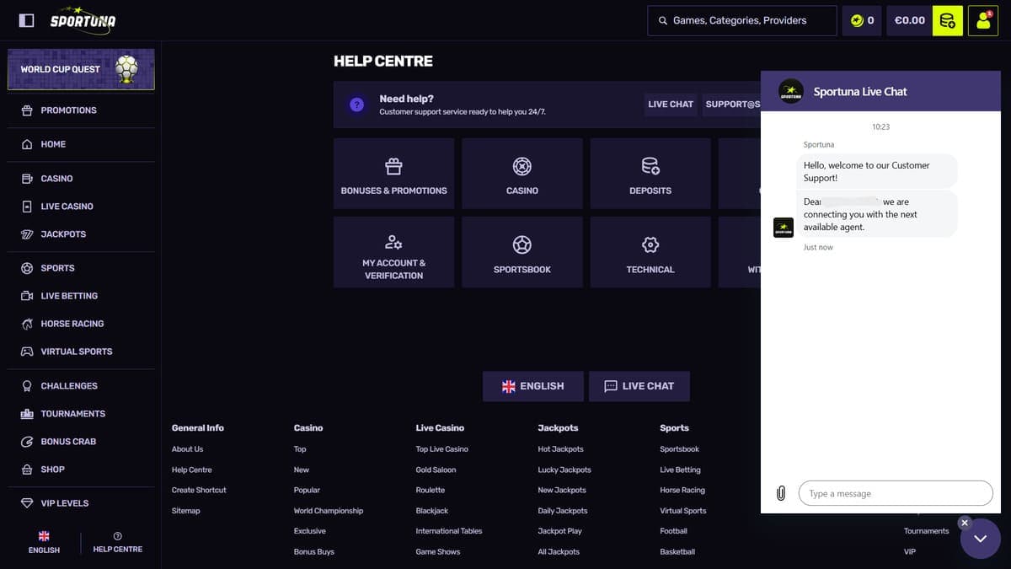Click the Sportsbook footer link
Image resolution: width=1011 pixels, height=569 pixels.
(x=680, y=449)
